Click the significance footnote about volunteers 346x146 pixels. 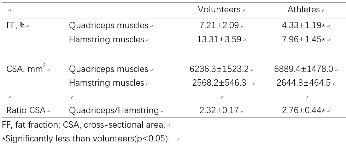(x=86, y=139)
